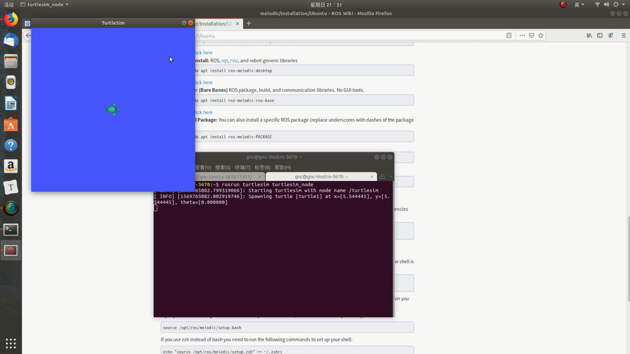Click the new terminal tab icon

(382, 177)
